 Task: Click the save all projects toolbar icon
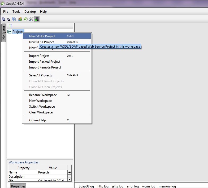pos(14,19)
